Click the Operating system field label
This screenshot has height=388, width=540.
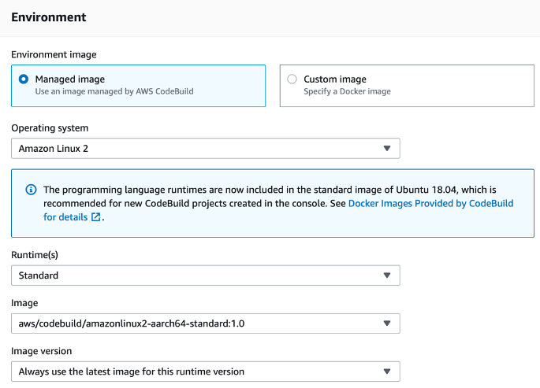point(50,127)
